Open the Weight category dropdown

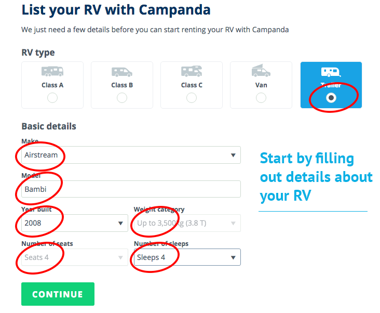point(187,223)
